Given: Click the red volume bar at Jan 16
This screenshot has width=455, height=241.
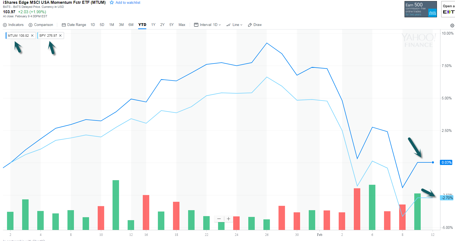Looking at the screenshot, I should 146,212.
